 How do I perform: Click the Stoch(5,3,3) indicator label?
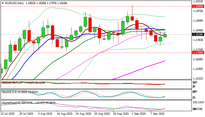[9, 92]
